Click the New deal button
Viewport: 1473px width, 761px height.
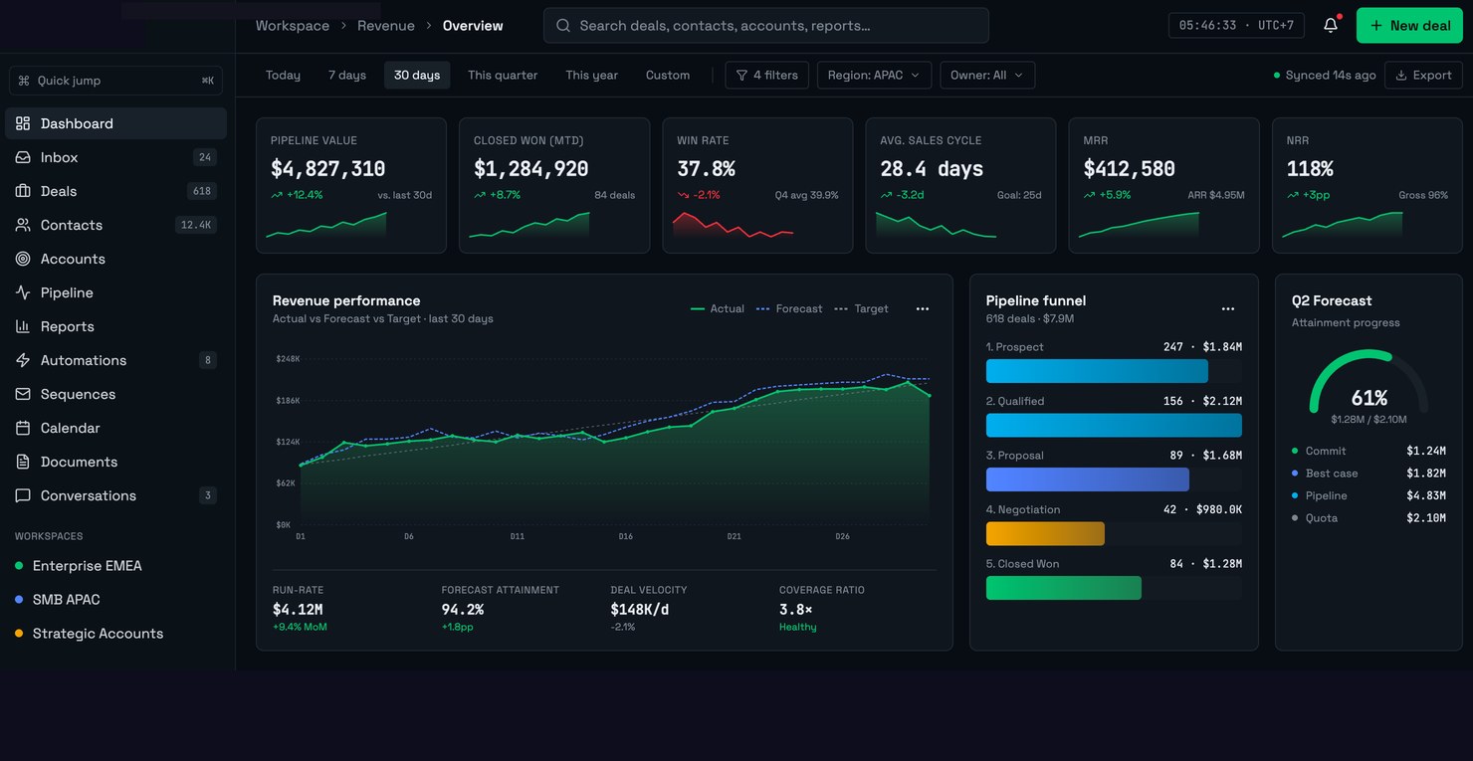(1409, 26)
